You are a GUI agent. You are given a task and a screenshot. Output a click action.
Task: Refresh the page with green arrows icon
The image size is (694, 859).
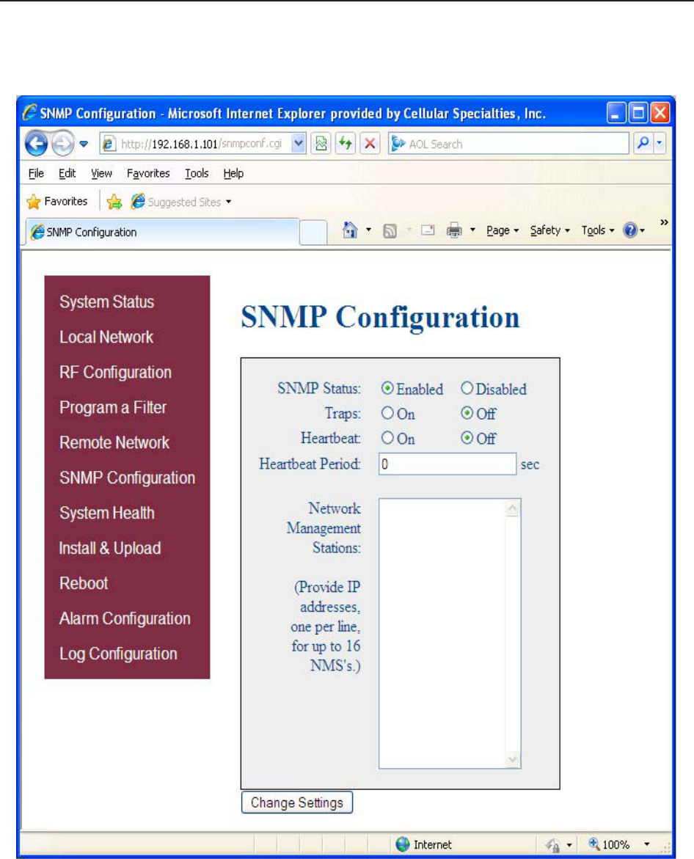345,144
